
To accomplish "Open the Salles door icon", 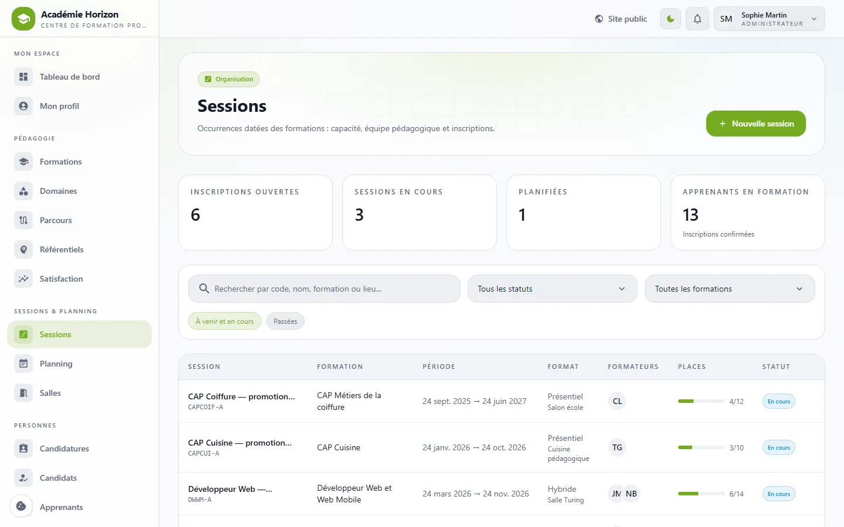I will (23, 393).
